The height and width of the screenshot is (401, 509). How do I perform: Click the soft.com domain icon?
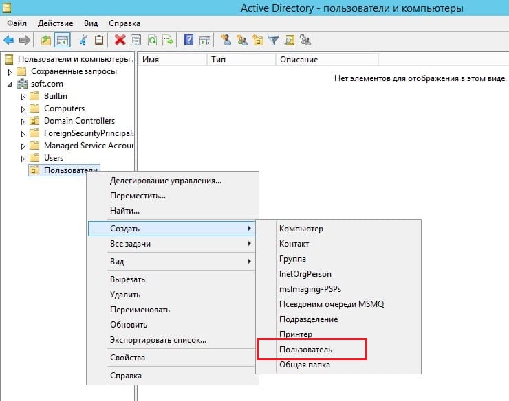pyautogui.click(x=22, y=84)
